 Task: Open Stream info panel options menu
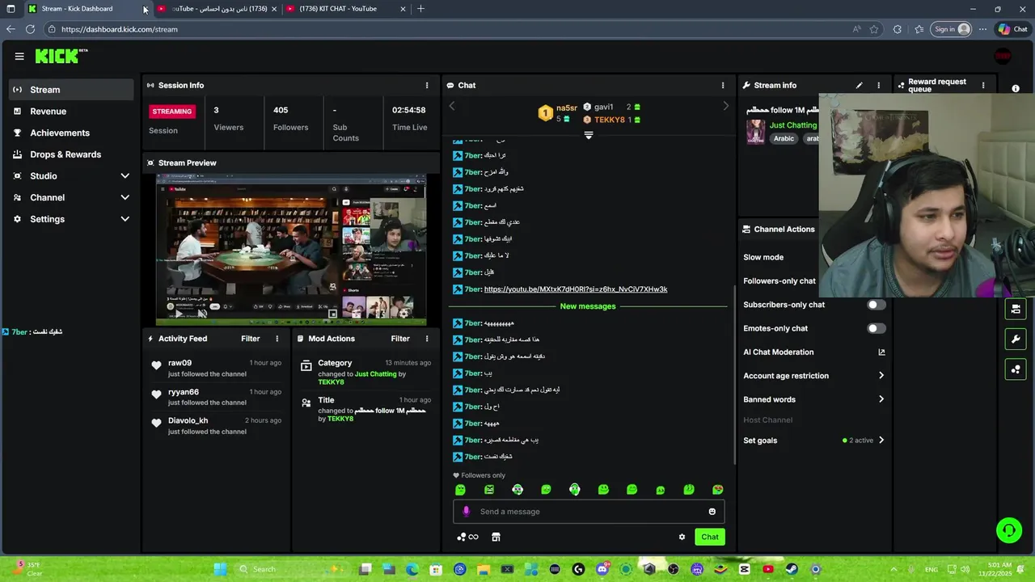click(x=878, y=85)
